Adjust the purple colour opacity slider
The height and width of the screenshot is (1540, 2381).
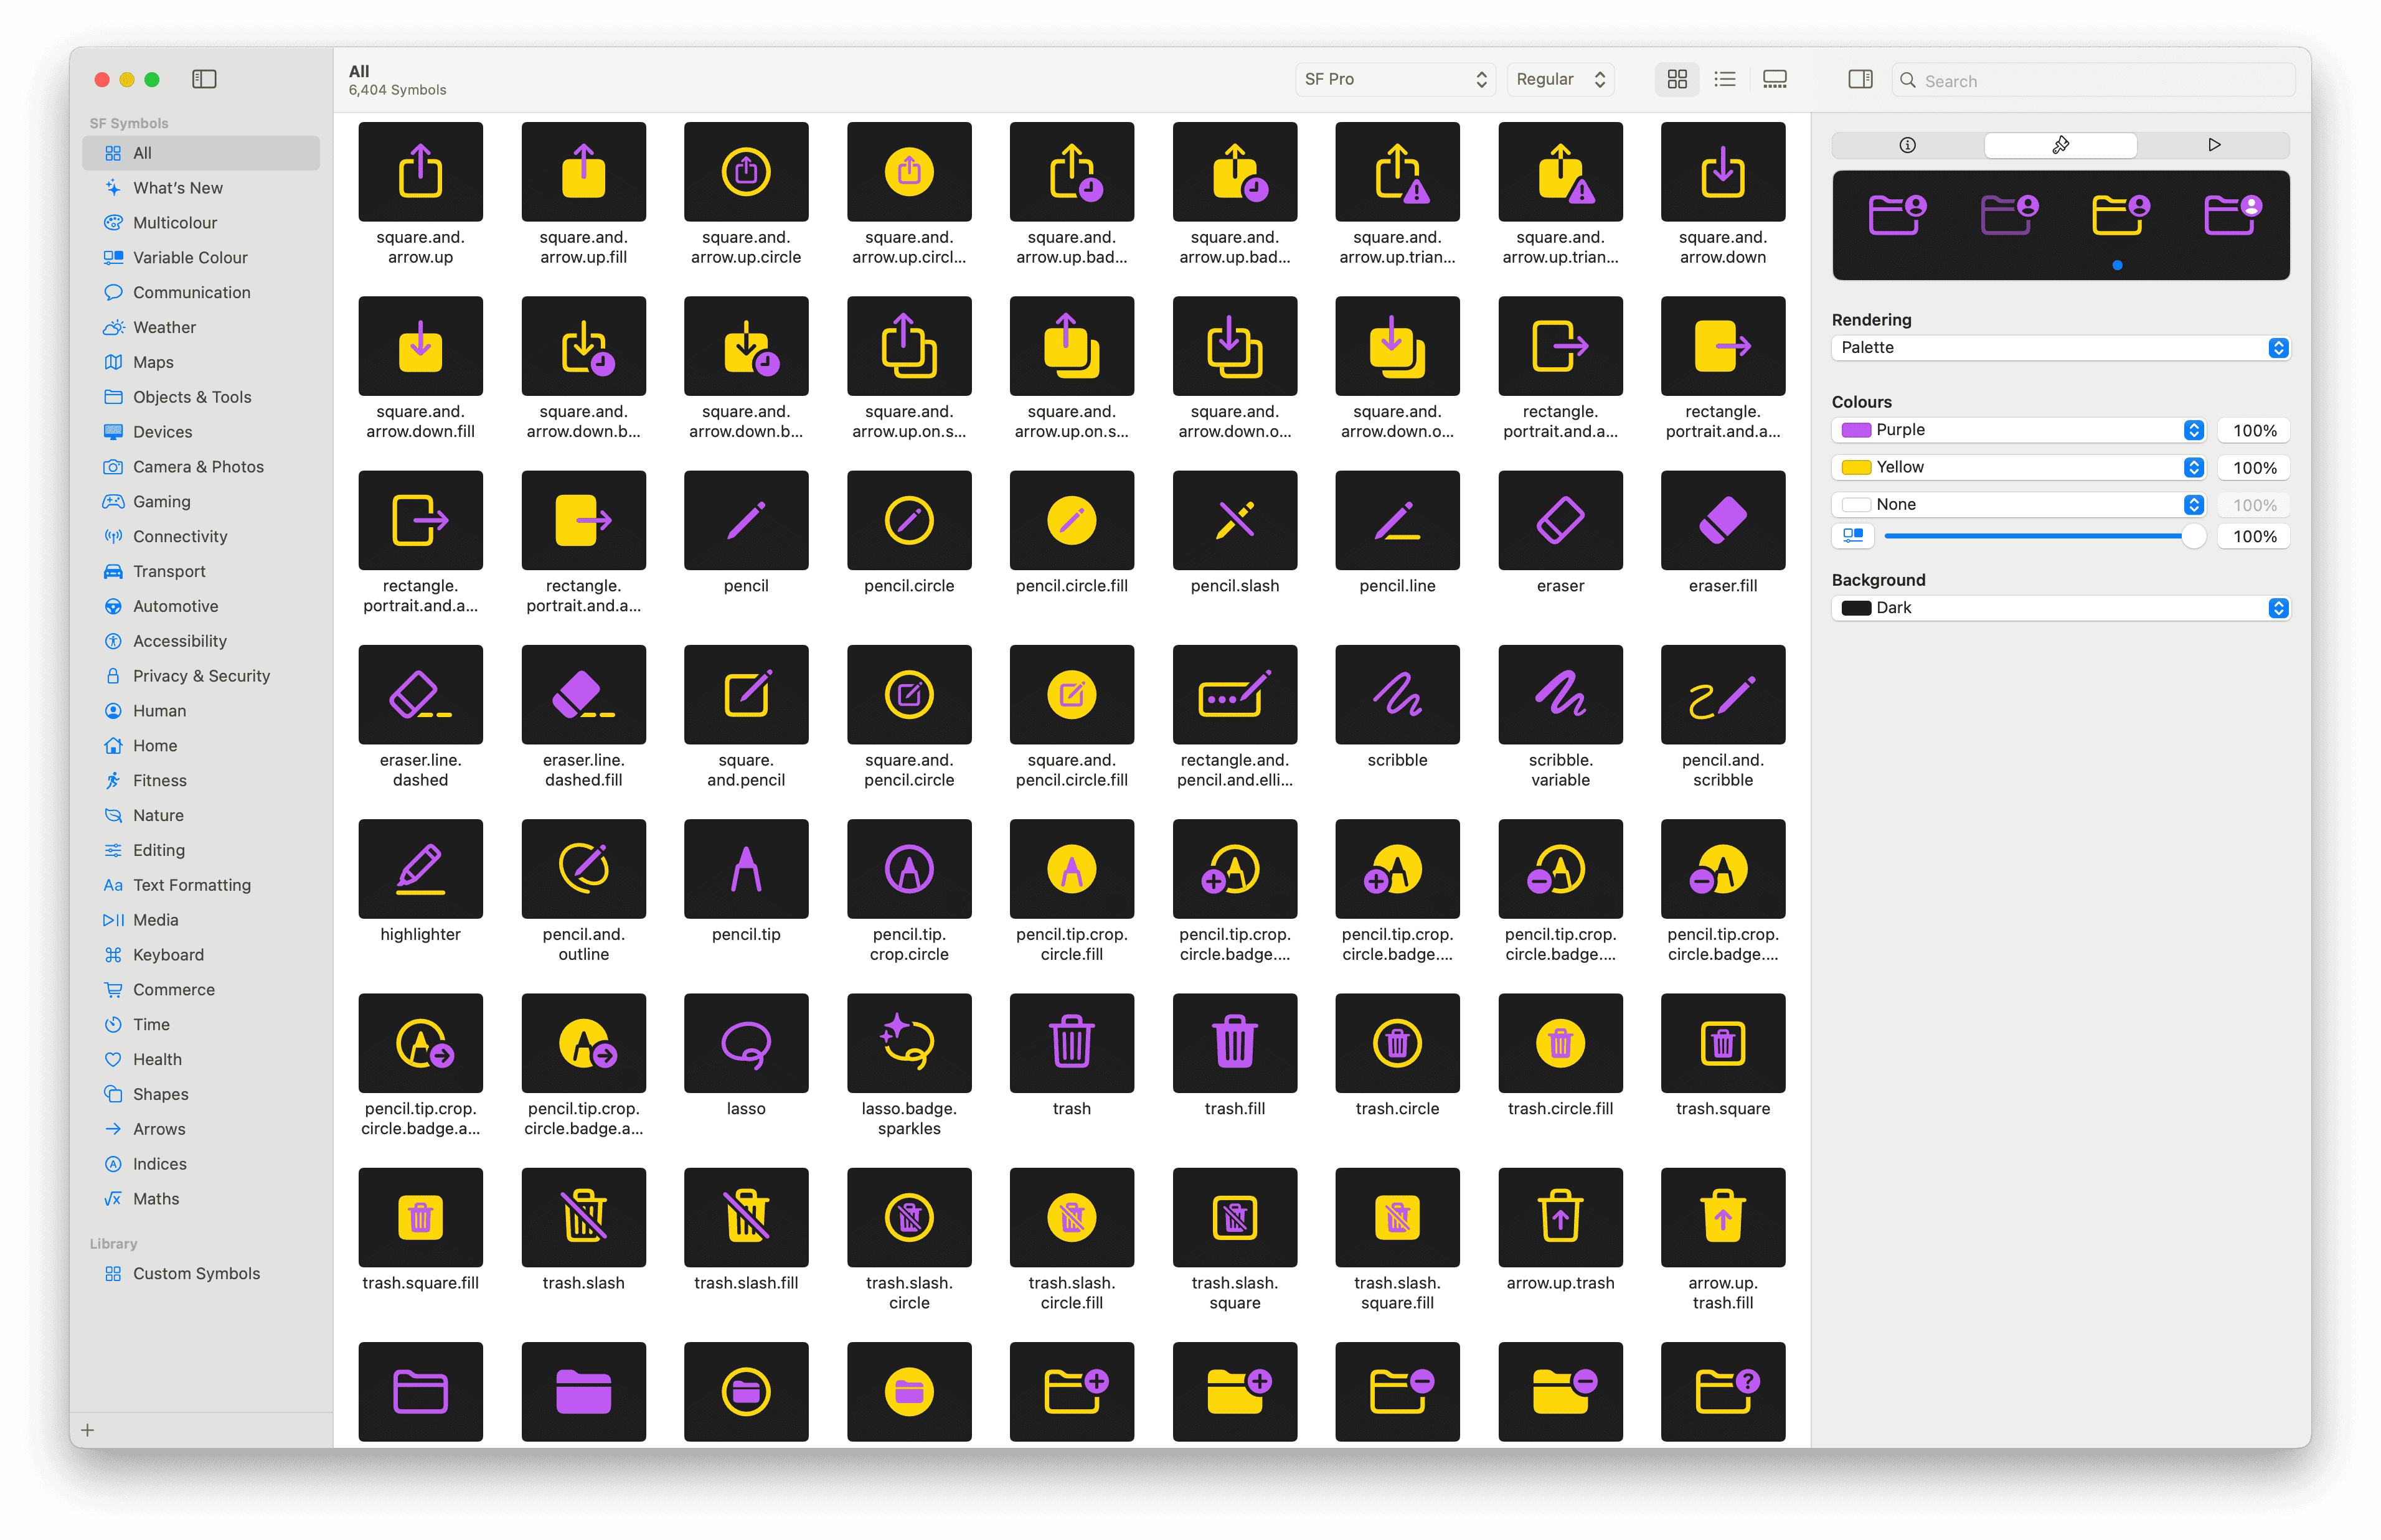click(x=2254, y=430)
